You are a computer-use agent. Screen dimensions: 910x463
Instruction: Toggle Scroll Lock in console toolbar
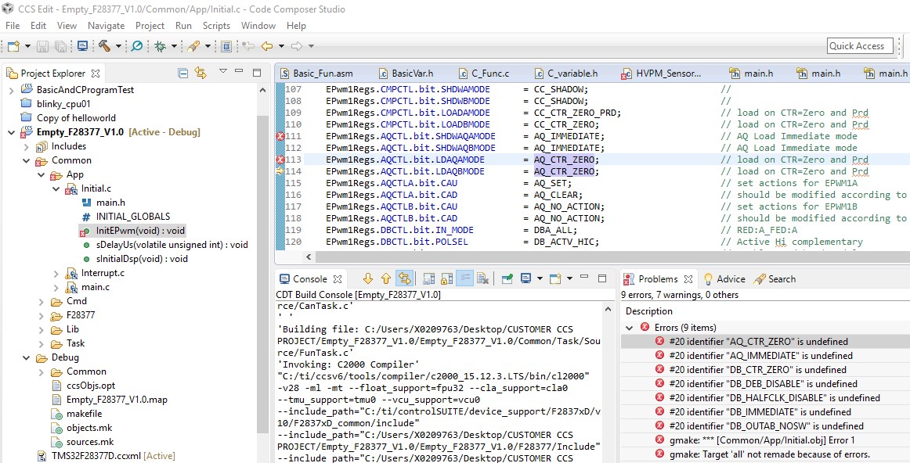[x=446, y=278]
